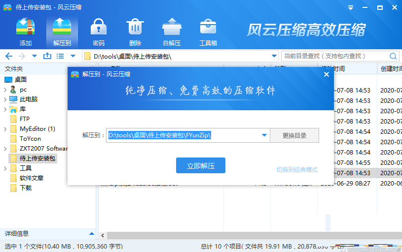Image resolution: width=402 pixels, height=252 pixels.
Task: Open navigation history dropdown arrow
Action: (35, 56)
